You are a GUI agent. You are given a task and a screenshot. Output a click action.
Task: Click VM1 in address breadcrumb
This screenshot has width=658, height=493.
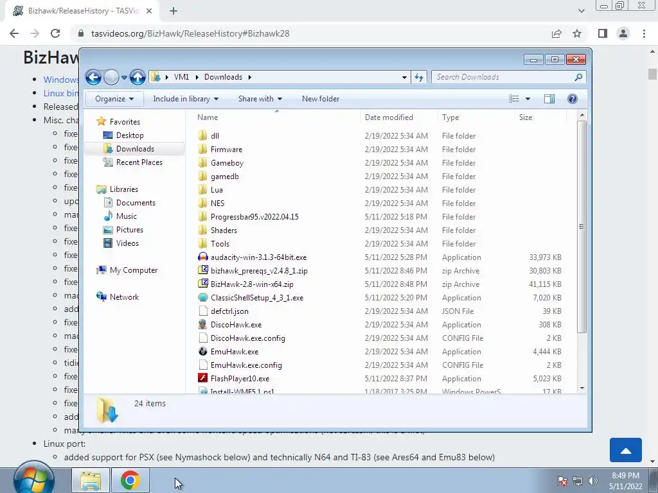coord(181,77)
